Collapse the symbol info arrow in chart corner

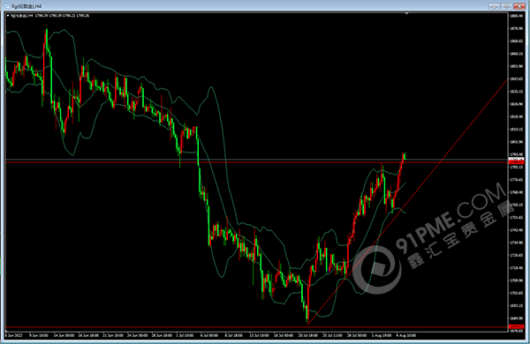tap(8, 16)
